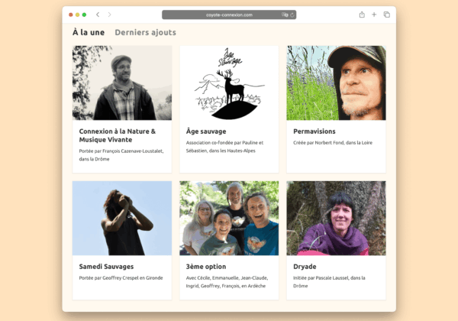Open the 3ème option group photo
Viewport: 458px width, 321px height.
[x=229, y=218]
